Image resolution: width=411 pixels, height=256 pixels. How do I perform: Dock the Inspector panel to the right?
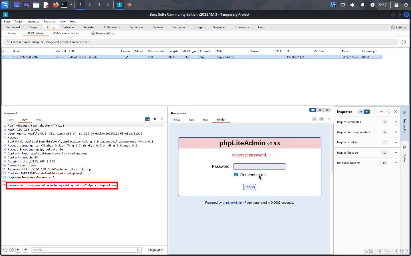pyautogui.click(x=367, y=112)
